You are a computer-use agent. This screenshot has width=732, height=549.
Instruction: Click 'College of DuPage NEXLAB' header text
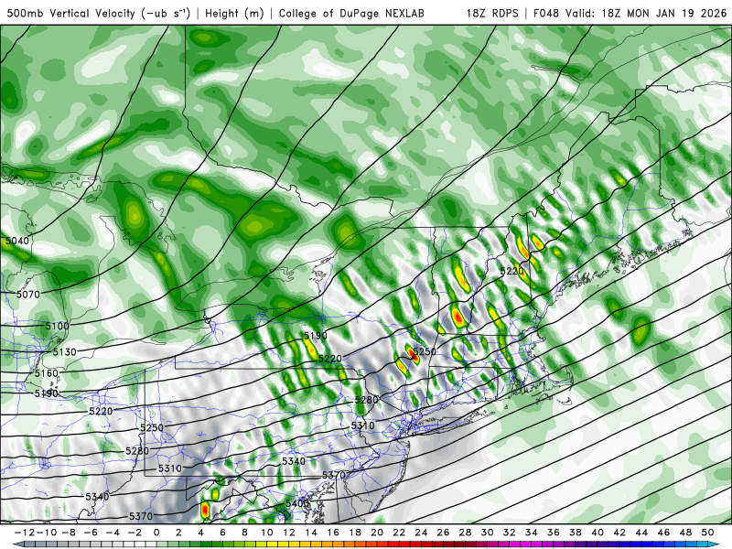pos(351,13)
